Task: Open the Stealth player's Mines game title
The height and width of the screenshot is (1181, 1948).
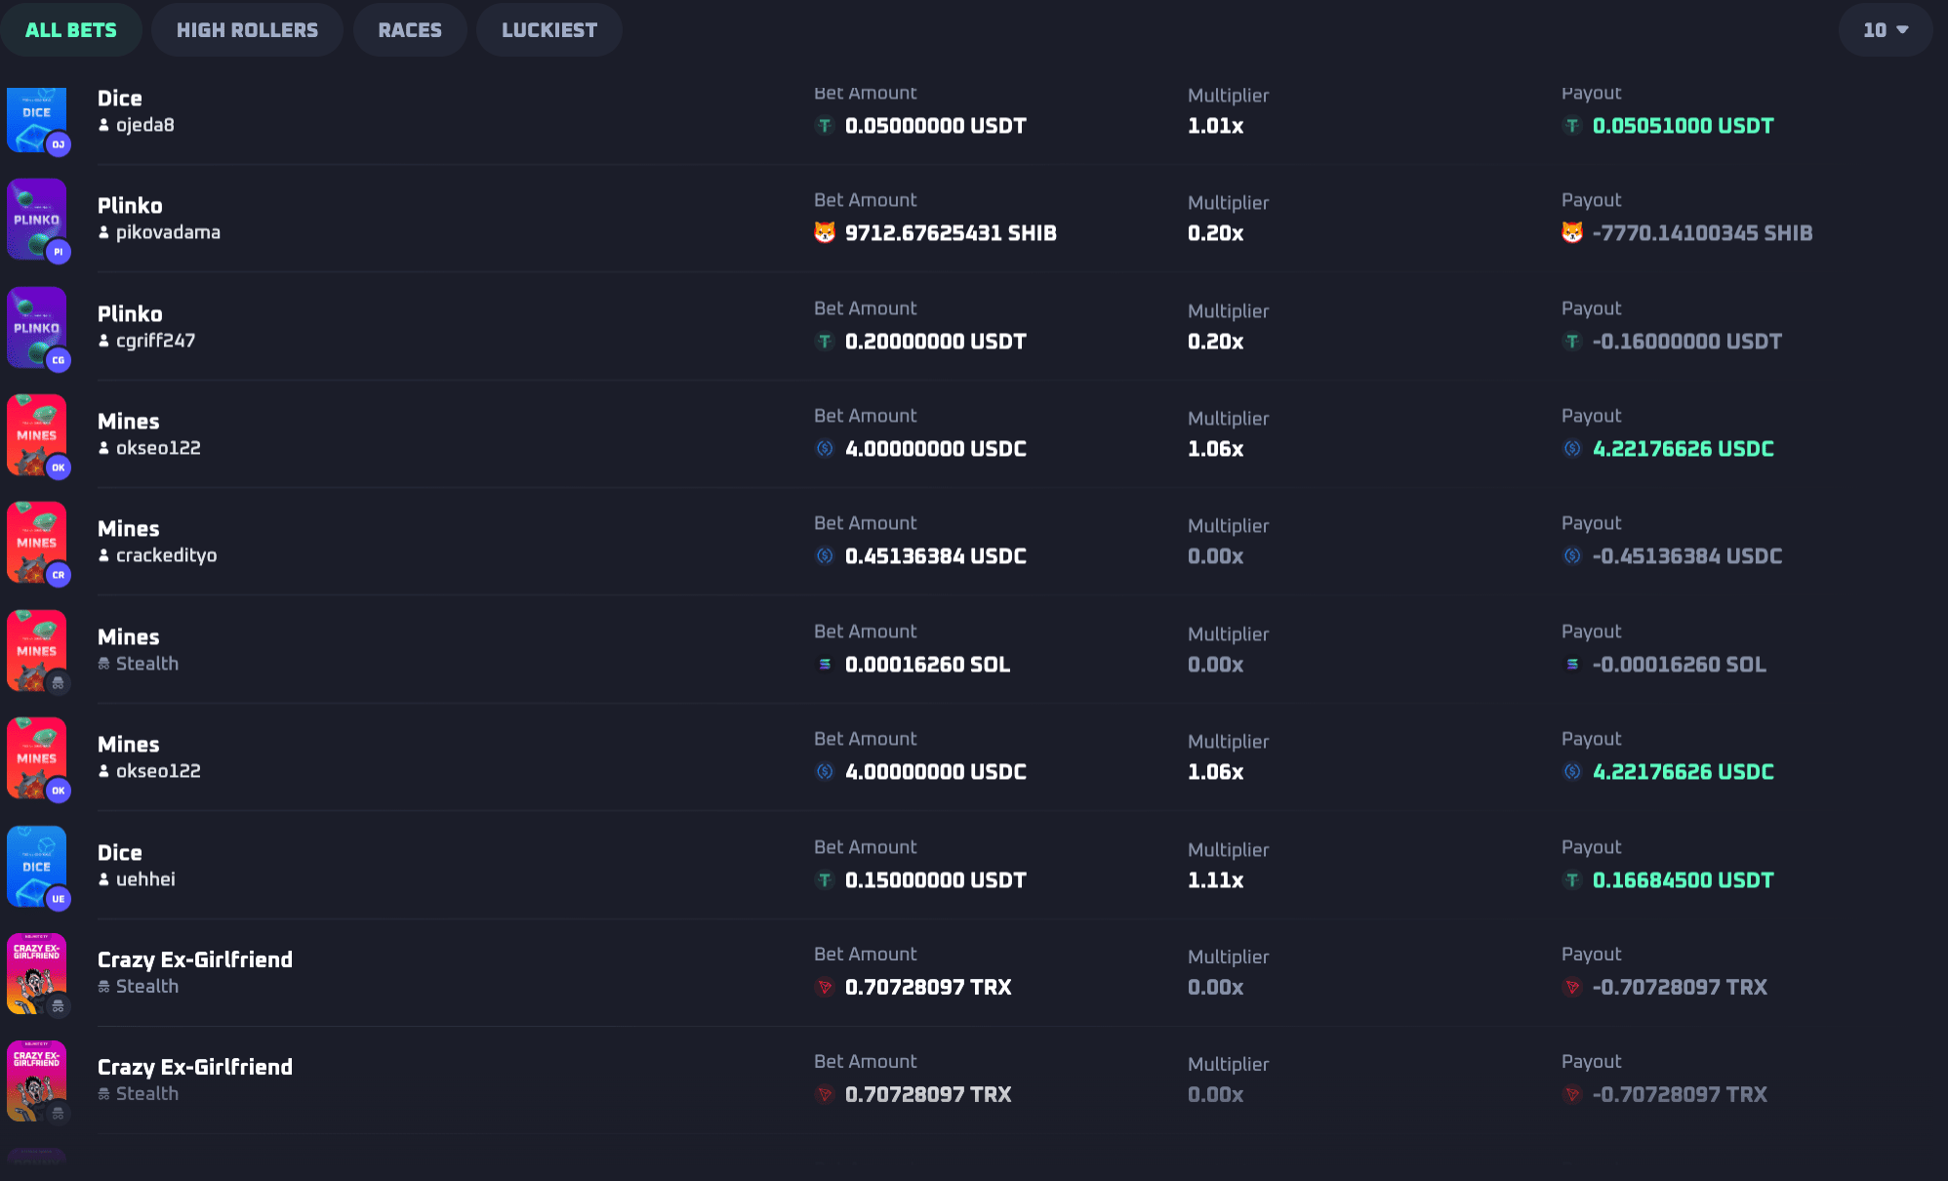Action: (x=129, y=637)
